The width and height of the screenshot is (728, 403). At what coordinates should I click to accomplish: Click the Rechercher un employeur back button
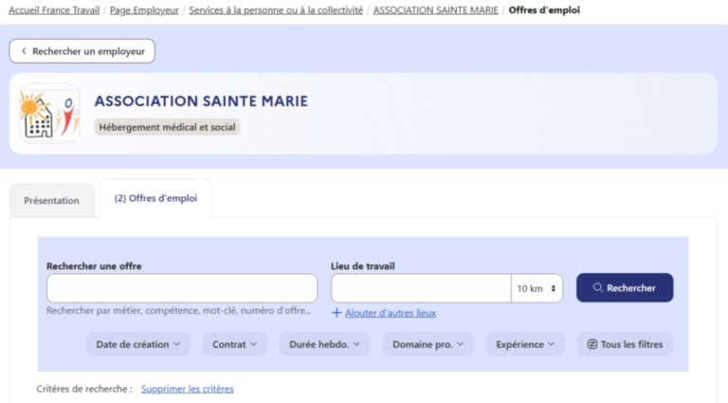[x=82, y=51]
